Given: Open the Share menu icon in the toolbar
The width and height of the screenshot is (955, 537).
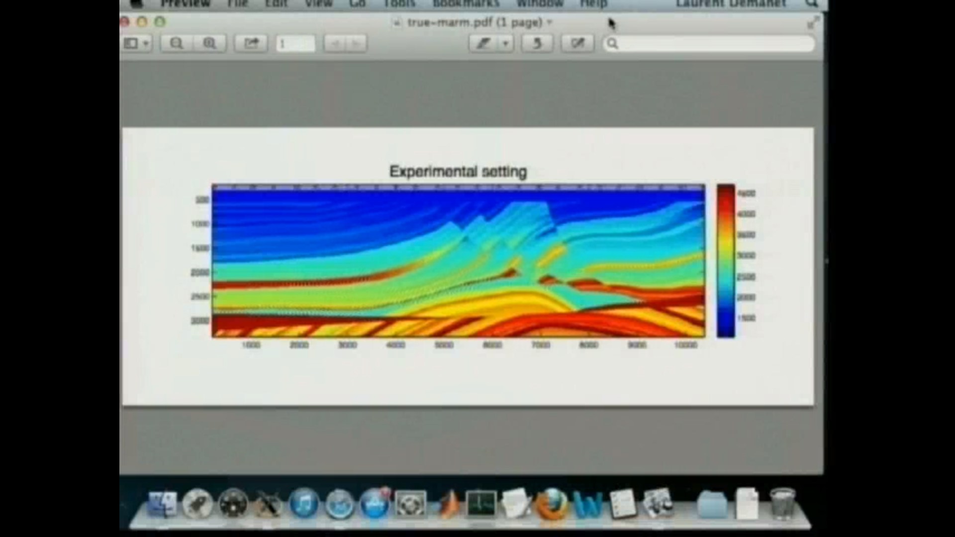Looking at the screenshot, I should tap(251, 44).
